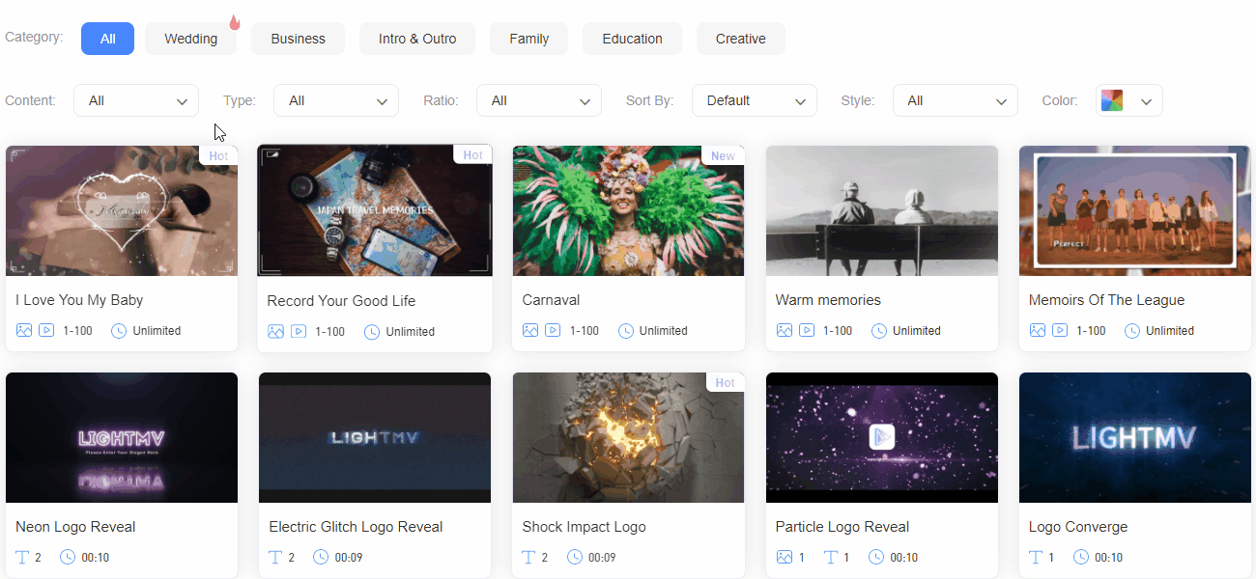Screen dimensions: 1256x579
Task: Click the clock icon showing 00:09 under Shock Impact Logo
Action: tap(576, 557)
